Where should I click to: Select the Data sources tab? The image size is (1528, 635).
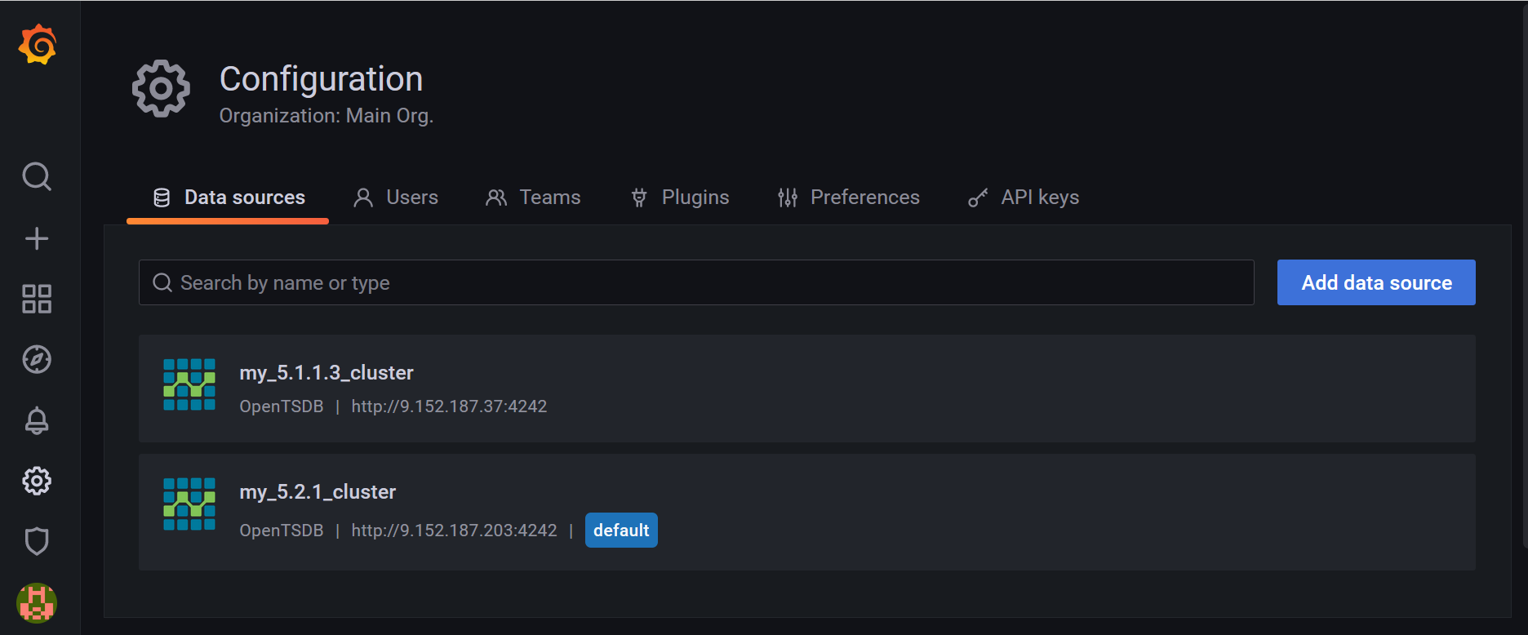click(x=229, y=198)
